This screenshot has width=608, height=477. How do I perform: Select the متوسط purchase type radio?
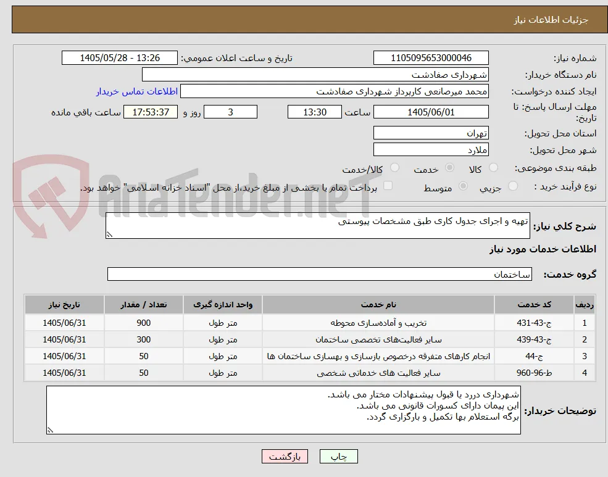tap(463, 186)
